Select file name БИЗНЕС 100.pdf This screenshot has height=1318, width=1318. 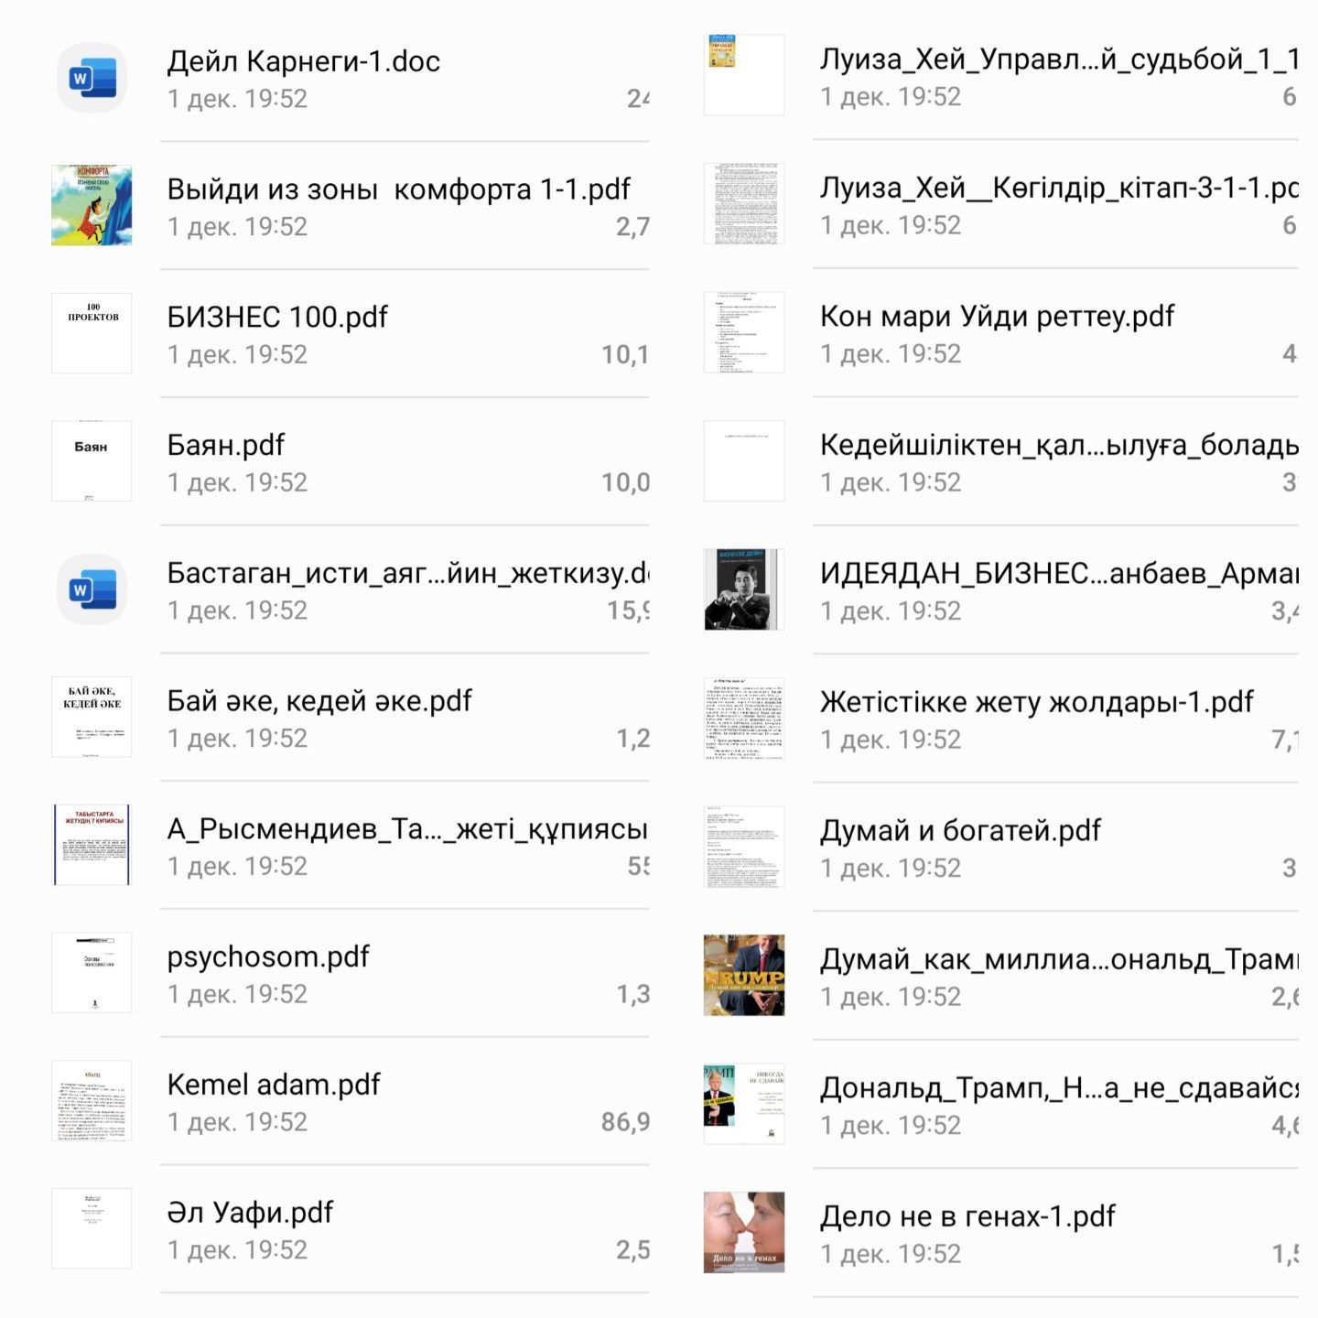(277, 318)
